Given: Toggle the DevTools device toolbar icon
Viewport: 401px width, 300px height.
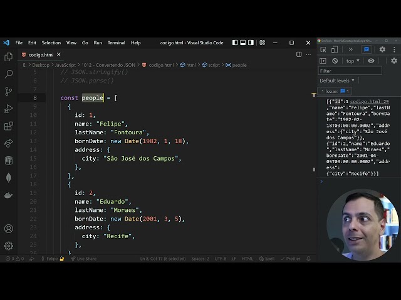Looking at the screenshot, I should [x=334, y=49].
